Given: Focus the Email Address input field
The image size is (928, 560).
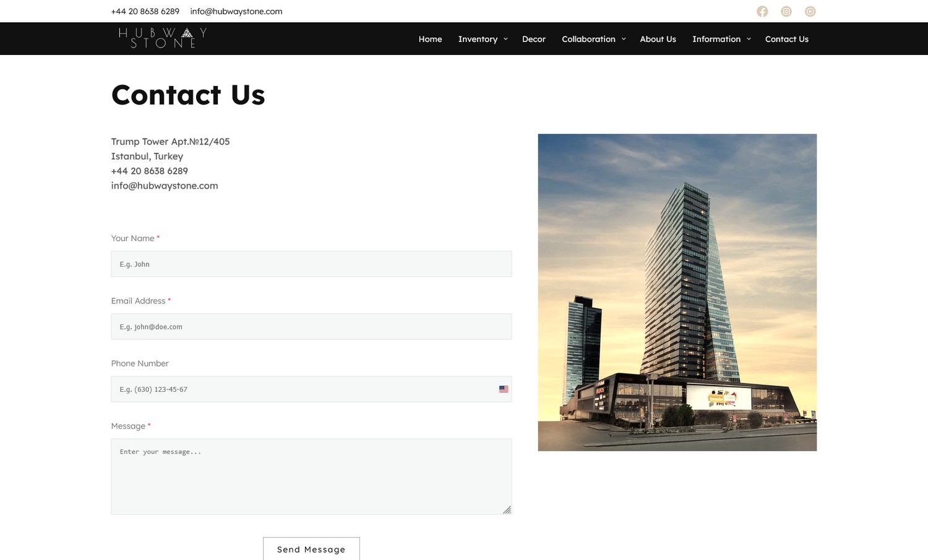Looking at the screenshot, I should [311, 326].
